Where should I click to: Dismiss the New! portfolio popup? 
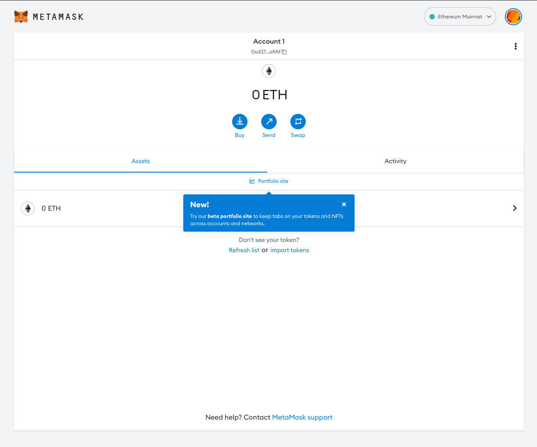coord(344,204)
